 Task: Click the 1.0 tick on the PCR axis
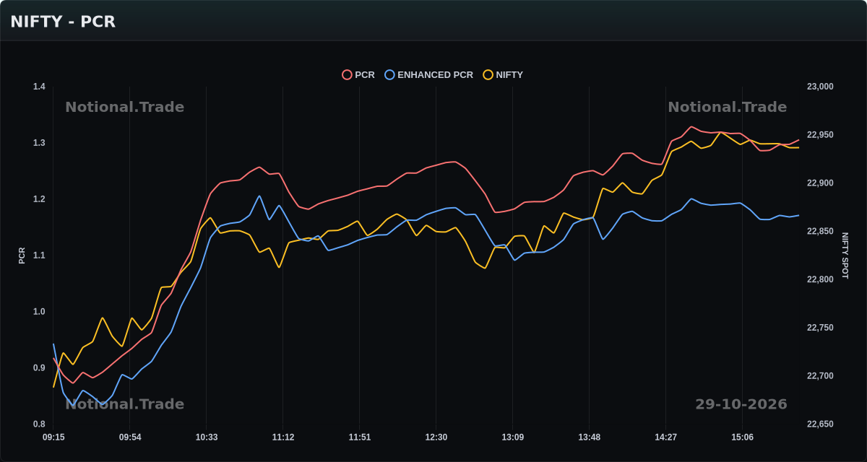(x=39, y=312)
